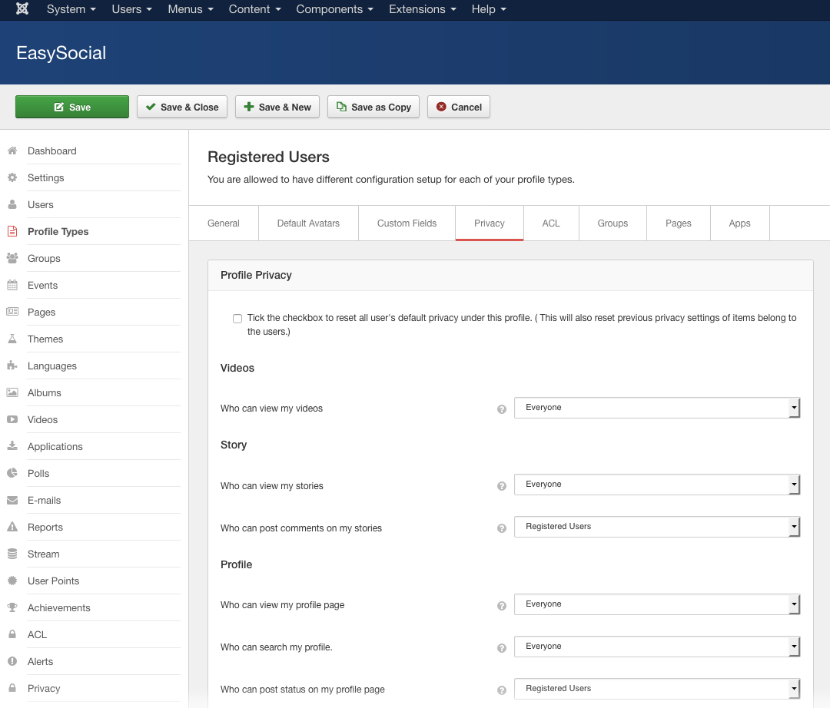Open the User Points link in sidebar
Viewport: 830px width, 708px height.
[x=54, y=581]
